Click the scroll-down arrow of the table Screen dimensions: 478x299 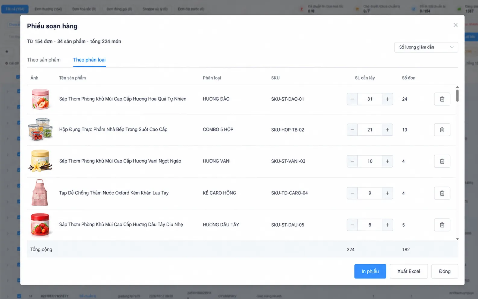pyautogui.click(x=457, y=239)
